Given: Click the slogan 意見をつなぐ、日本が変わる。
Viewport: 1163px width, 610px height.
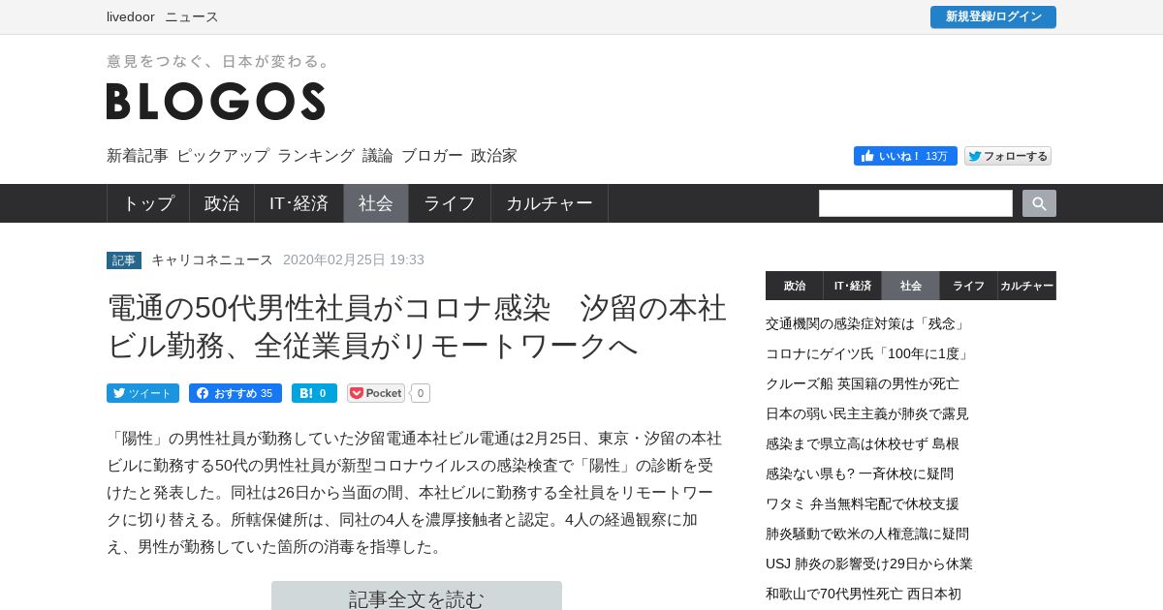Looking at the screenshot, I should coord(219,61).
